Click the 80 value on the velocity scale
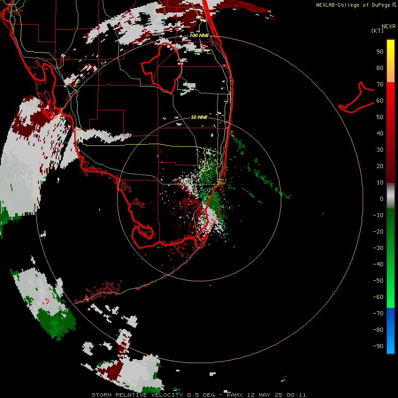398x398 pixels. pyautogui.click(x=380, y=68)
